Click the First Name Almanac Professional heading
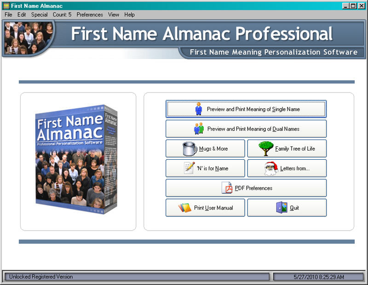Screen dimensions: 368x285 pos(201,34)
